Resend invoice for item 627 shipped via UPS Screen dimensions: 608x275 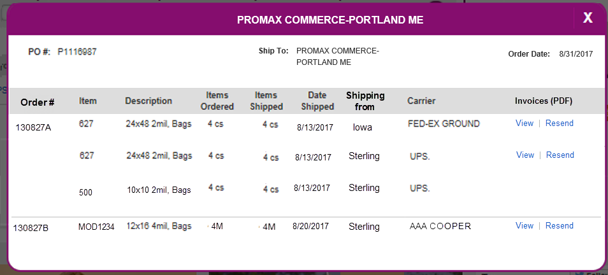(560, 155)
